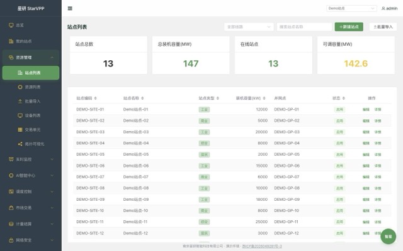Expand the 计量结算 menu group
The image size is (403, 251).
[31, 224]
